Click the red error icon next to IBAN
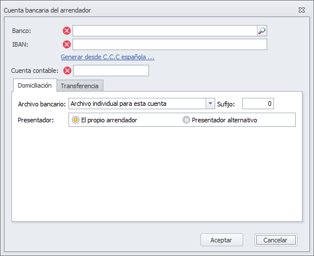The width and height of the screenshot is (314, 256). 67,44
